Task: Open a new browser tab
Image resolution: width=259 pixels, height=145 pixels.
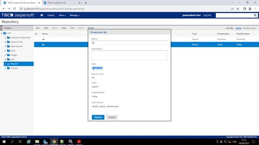Action: click(86, 3)
